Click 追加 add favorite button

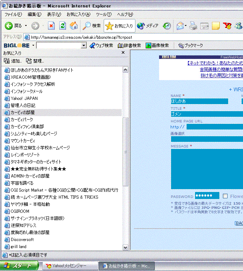click(13, 61)
